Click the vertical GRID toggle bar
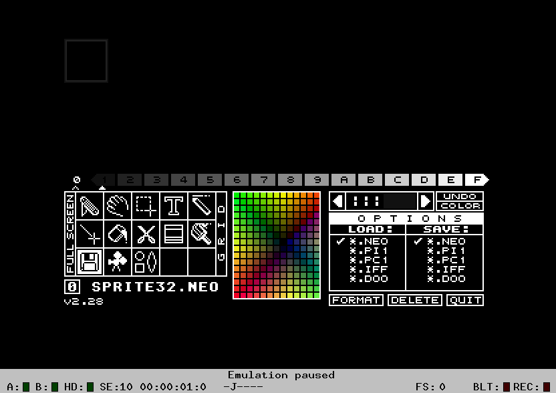Image resolution: width=556 pixels, height=393 pixels. tap(221, 234)
